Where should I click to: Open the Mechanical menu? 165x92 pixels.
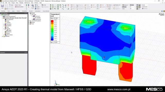[27, 3]
